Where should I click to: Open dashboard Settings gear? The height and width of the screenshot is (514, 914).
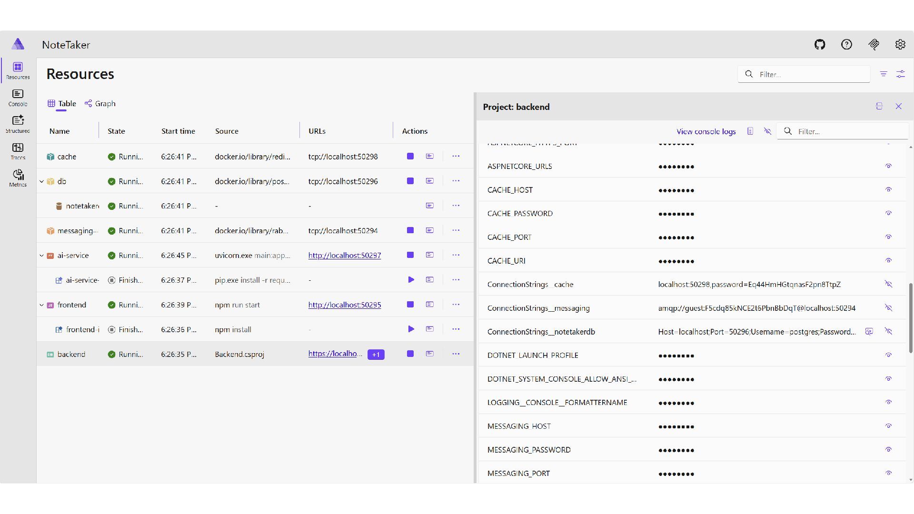pyautogui.click(x=900, y=45)
